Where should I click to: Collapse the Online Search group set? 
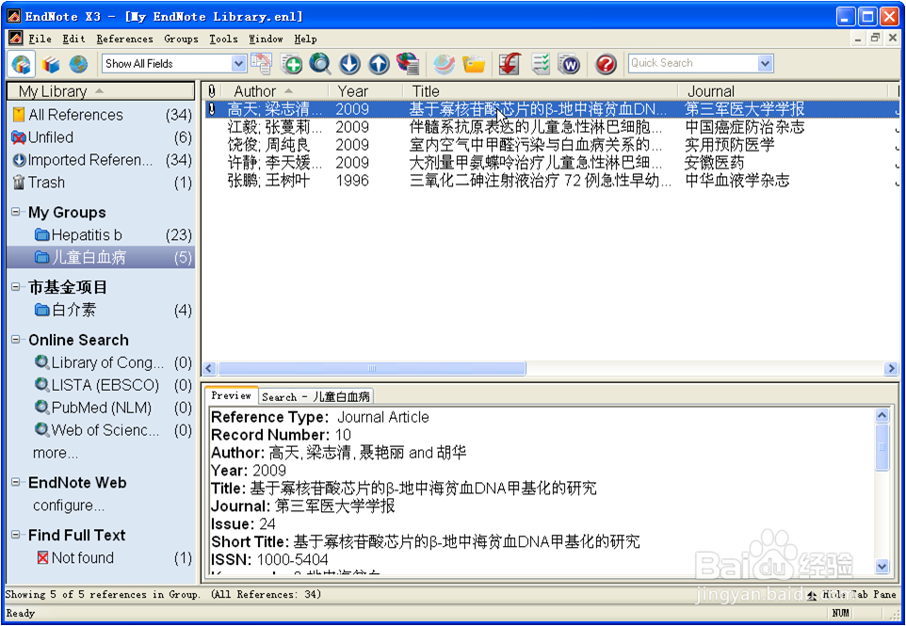[16, 340]
